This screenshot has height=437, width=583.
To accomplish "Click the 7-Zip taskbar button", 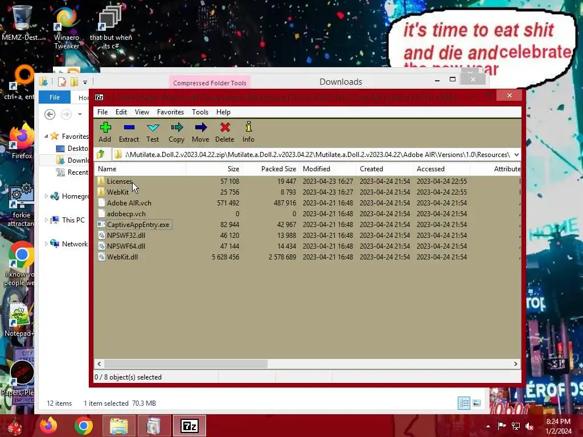I will click(189, 426).
